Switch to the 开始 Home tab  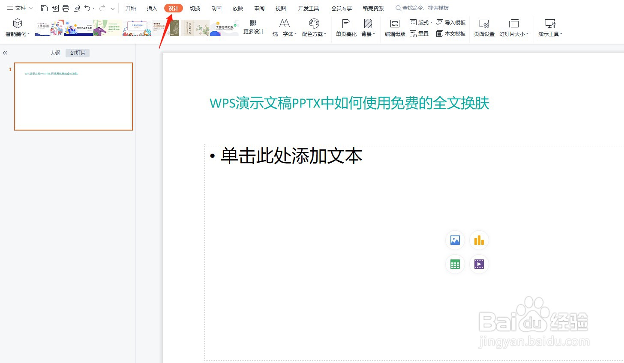131,8
